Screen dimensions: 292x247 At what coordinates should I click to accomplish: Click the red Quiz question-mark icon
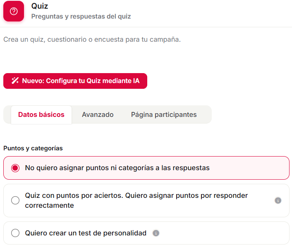(14, 11)
